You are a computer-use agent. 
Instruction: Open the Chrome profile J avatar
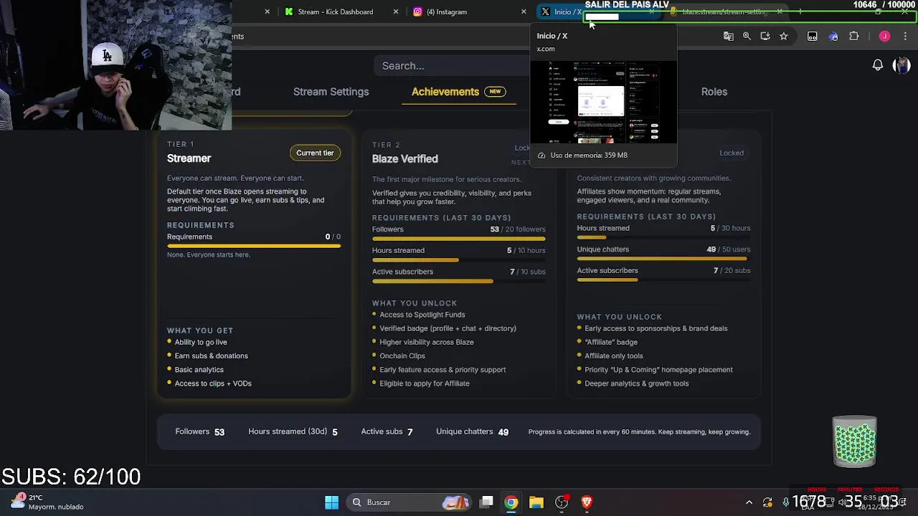884,36
